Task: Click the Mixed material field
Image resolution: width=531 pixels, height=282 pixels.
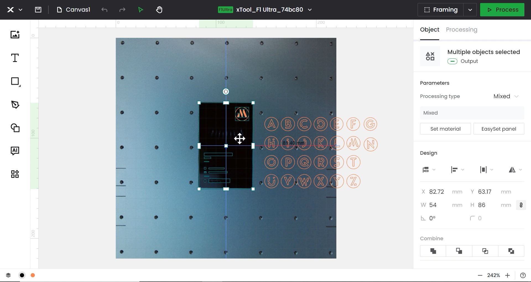Action: pyautogui.click(x=472, y=113)
